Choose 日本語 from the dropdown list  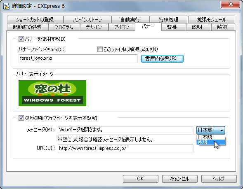[211, 137]
